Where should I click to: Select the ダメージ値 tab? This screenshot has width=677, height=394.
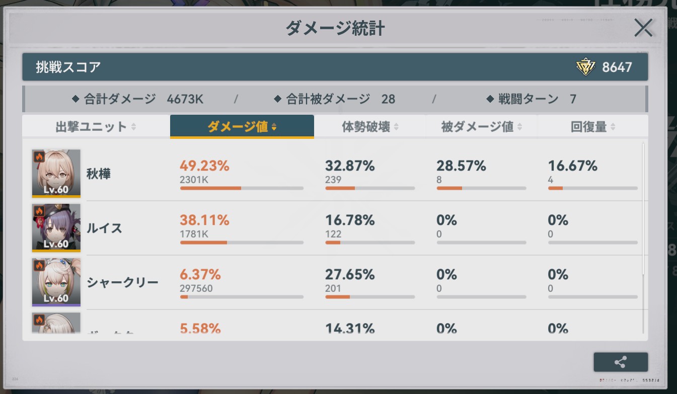coord(242,127)
